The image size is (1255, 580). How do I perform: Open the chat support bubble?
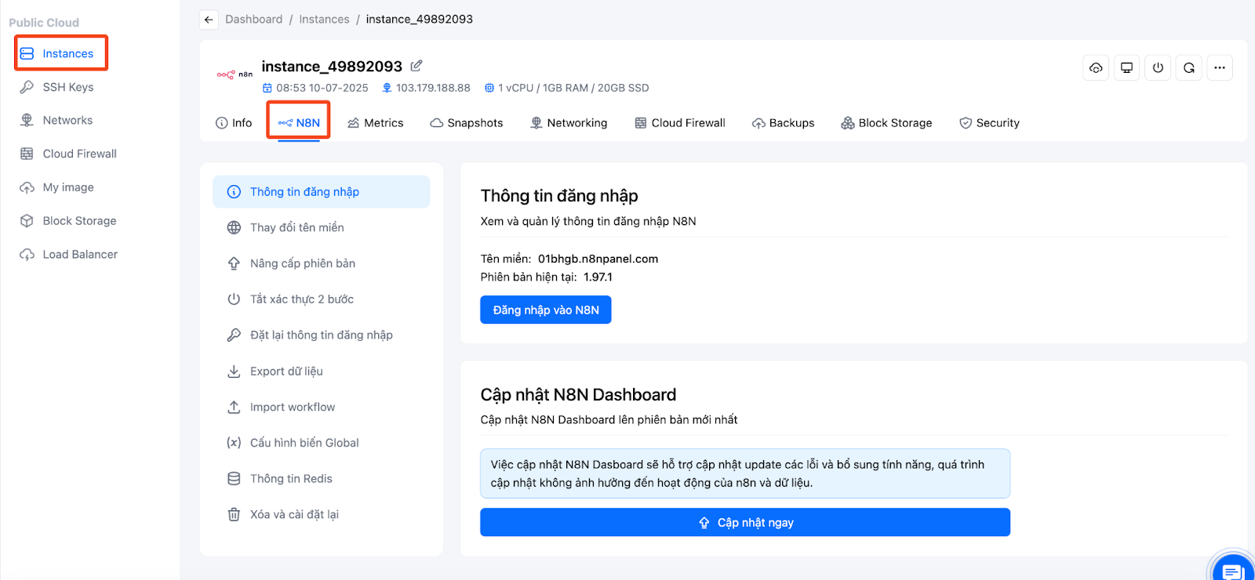[x=1233, y=569]
